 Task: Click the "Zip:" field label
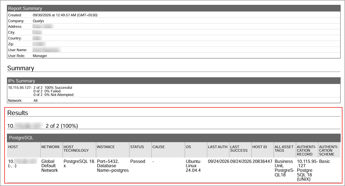[11, 44]
